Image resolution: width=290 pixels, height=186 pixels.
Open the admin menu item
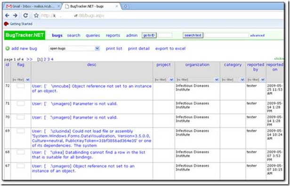pyautogui.click(x=132, y=35)
